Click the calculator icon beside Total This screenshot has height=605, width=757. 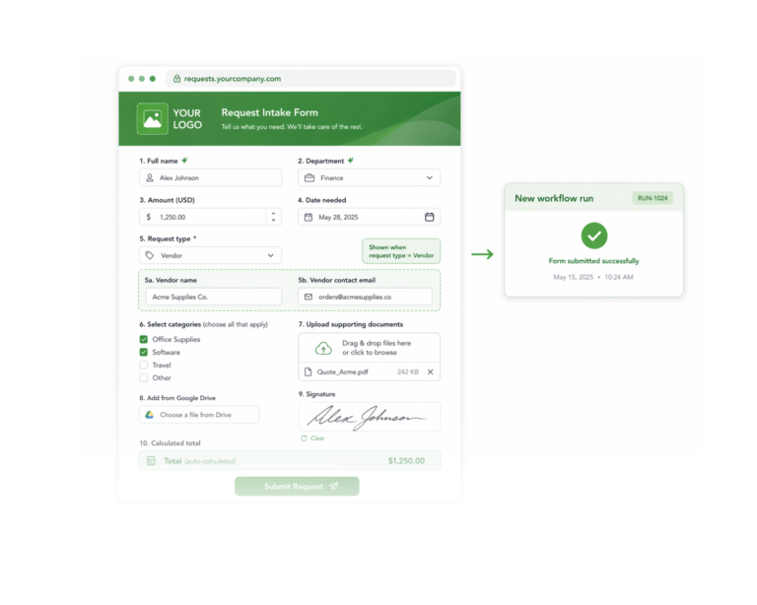pos(151,461)
